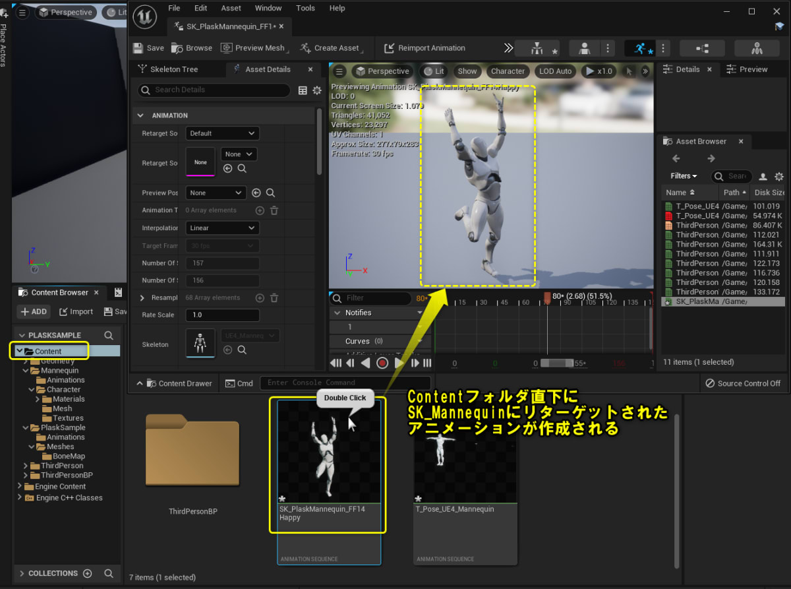Toggle the Lit view mode button

point(434,71)
